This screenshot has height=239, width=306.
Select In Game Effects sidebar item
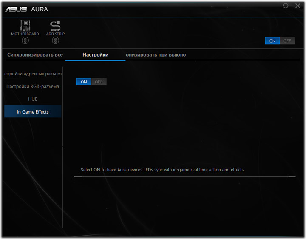point(33,112)
